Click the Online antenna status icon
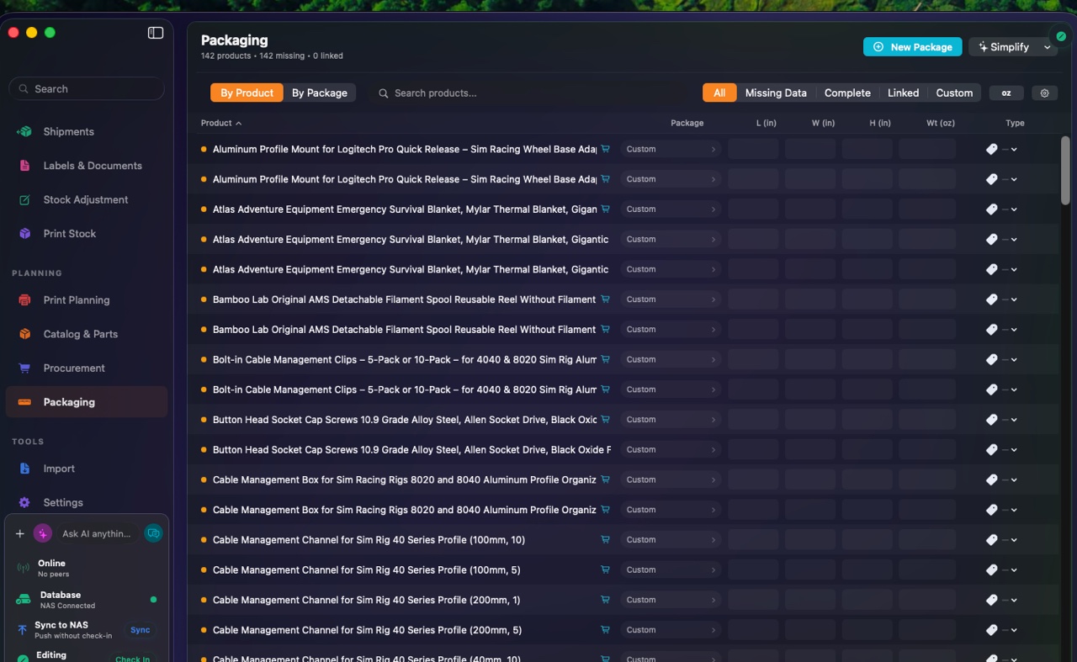 tap(24, 569)
